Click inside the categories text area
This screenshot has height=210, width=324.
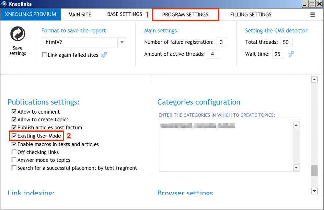[x=226, y=146]
